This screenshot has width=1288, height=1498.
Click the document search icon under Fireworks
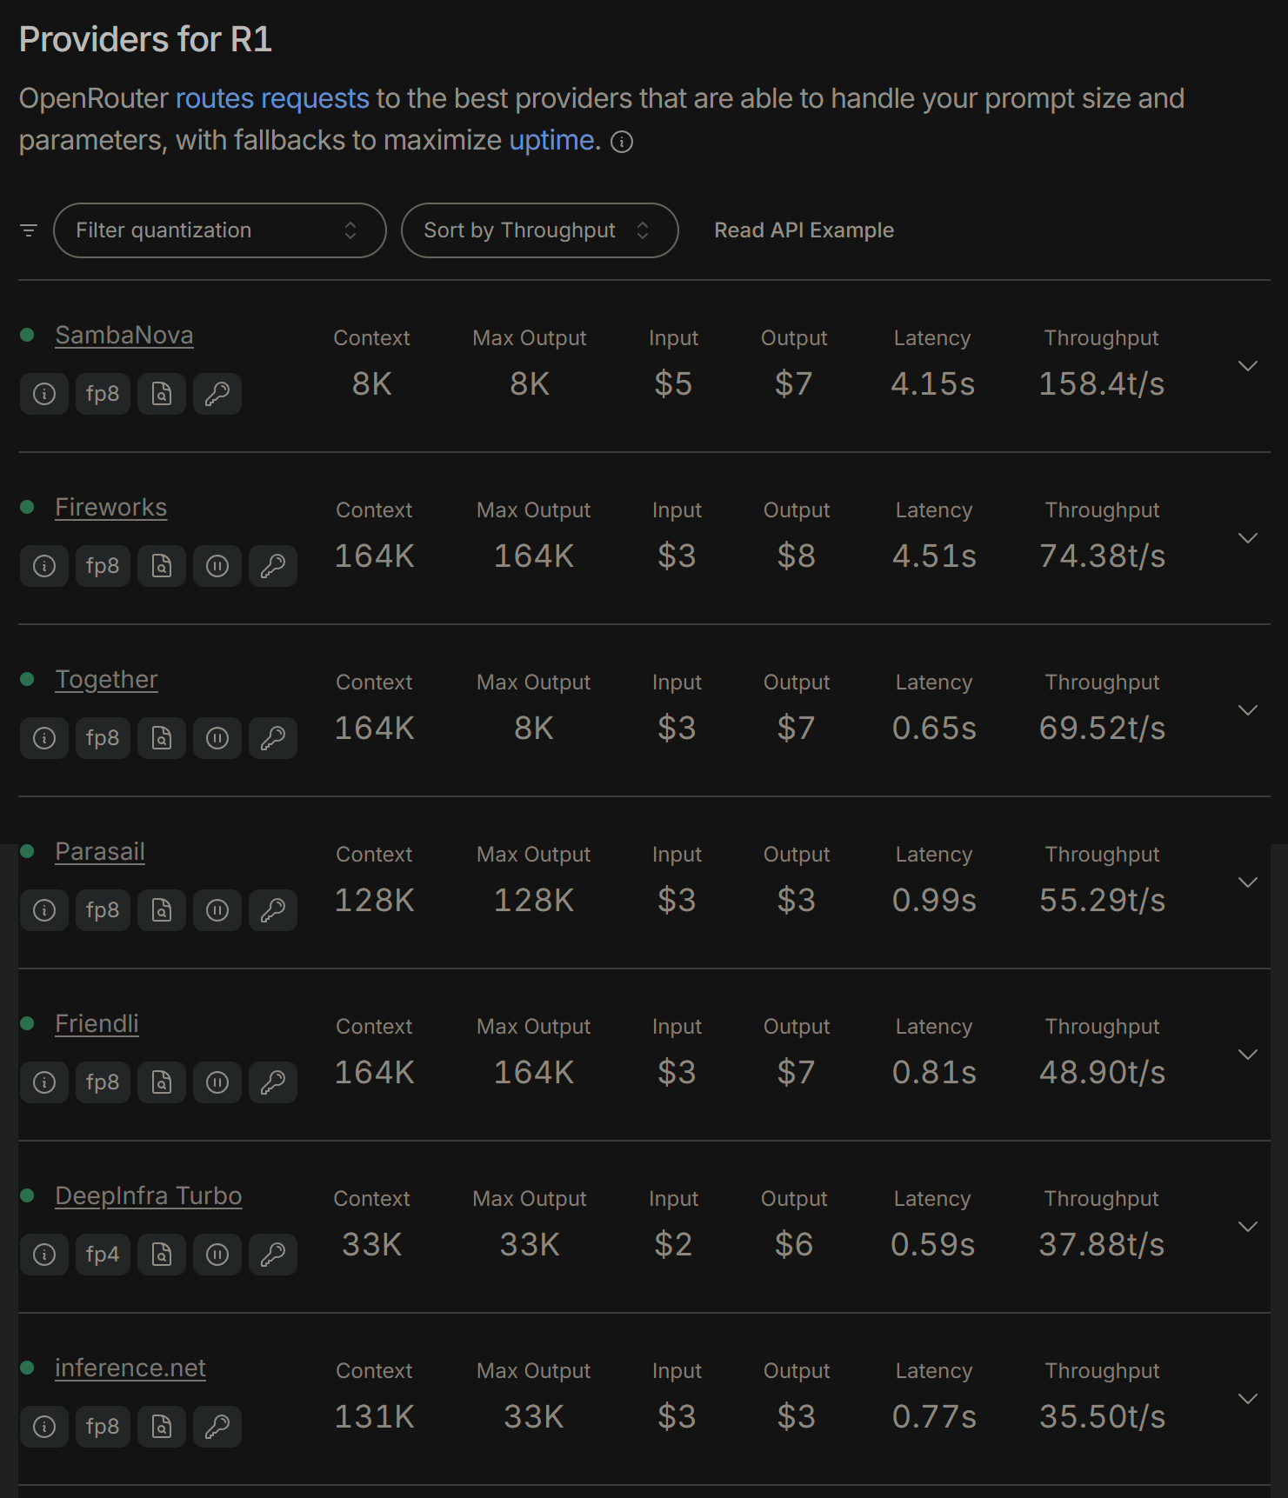click(162, 566)
